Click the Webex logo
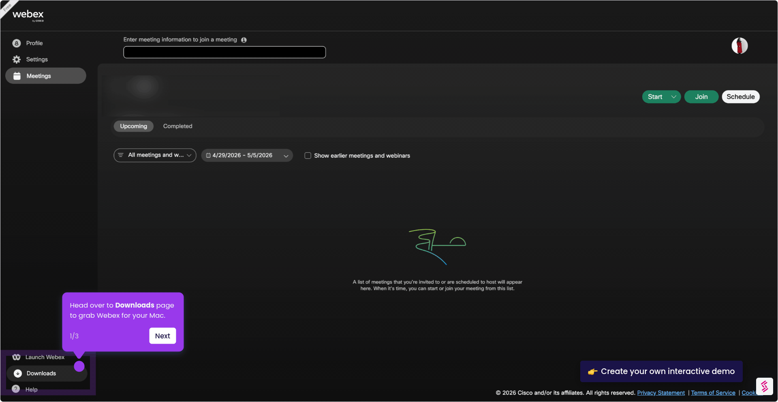 click(28, 15)
